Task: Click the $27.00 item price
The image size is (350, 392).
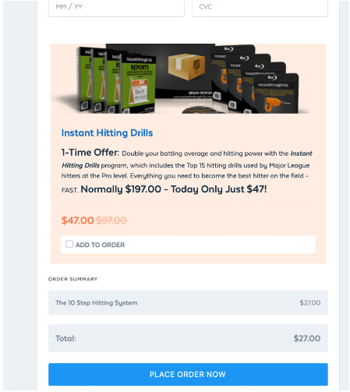Action: point(310,302)
